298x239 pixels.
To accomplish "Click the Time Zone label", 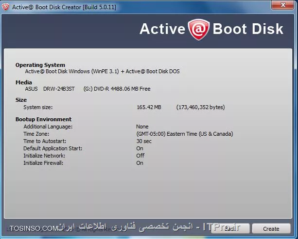I will tap(36, 134).
